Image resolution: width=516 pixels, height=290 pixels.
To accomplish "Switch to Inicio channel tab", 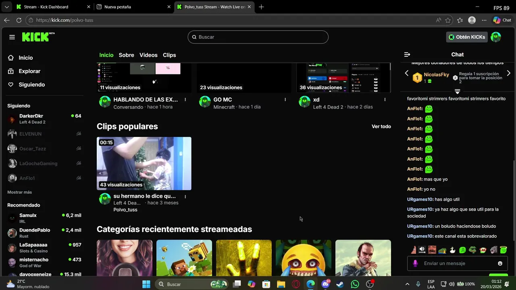I will [106, 55].
